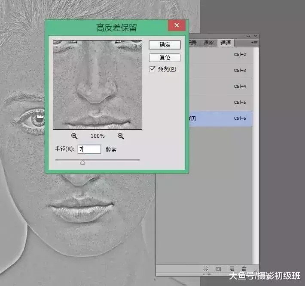Screen dimensions: 305x286
Task: Load channel as selection icon
Action: coord(206,269)
